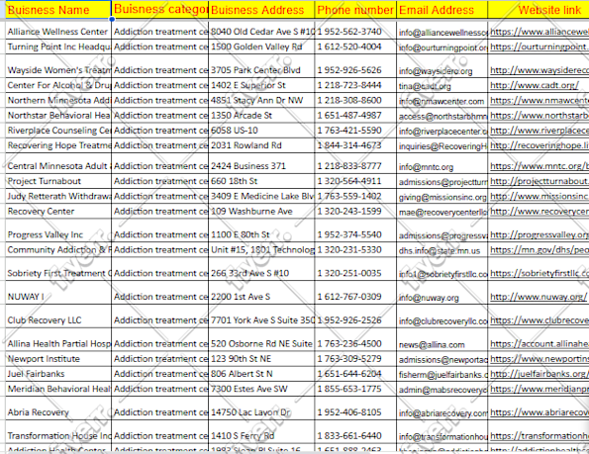Screen dimensions: 589x454
Task: Click the Club Recovery LLC name cell
Action: 58,316
